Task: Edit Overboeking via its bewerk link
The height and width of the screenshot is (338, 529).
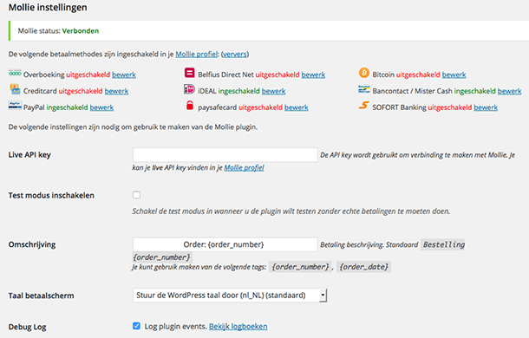Action: pos(124,75)
